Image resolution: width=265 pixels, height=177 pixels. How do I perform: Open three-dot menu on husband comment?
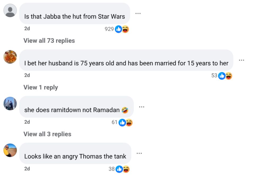[241, 60]
